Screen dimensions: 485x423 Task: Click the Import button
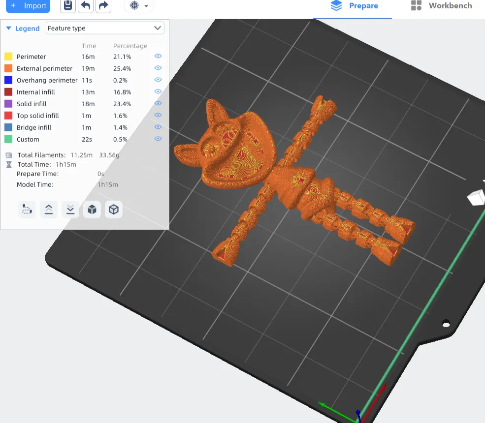(x=28, y=5)
